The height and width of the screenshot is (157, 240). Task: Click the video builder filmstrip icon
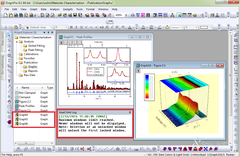coord(148,15)
